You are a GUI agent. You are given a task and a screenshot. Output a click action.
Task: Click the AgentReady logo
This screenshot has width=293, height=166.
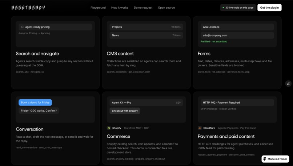click(x=28, y=8)
